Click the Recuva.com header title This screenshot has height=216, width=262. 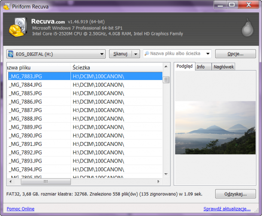(48, 21)
